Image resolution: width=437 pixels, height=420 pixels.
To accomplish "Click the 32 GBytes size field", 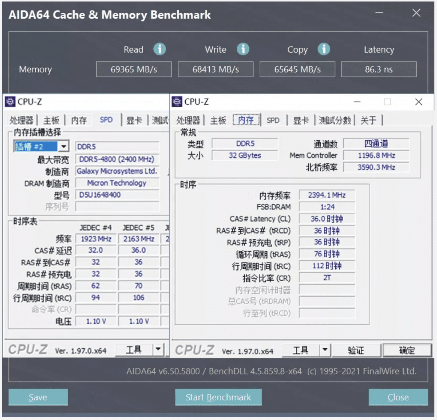I will tap(245, 155).
